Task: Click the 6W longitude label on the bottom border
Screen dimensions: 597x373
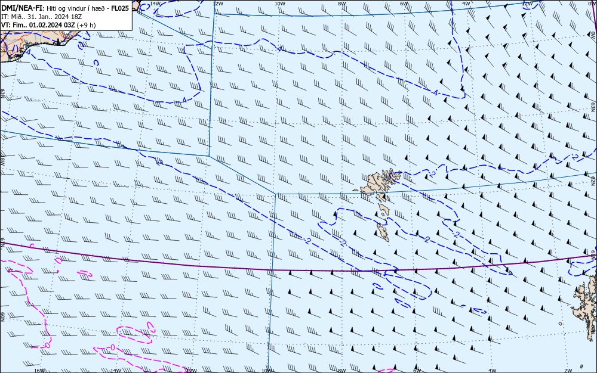Action: pyautogui.click(x=417, y=371)
